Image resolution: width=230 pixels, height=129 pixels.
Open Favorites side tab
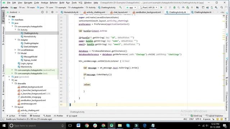tap(3, 105)
